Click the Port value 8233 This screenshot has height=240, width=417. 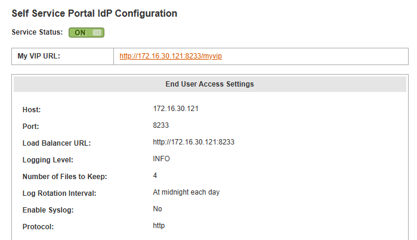click(x=161, y=125)
